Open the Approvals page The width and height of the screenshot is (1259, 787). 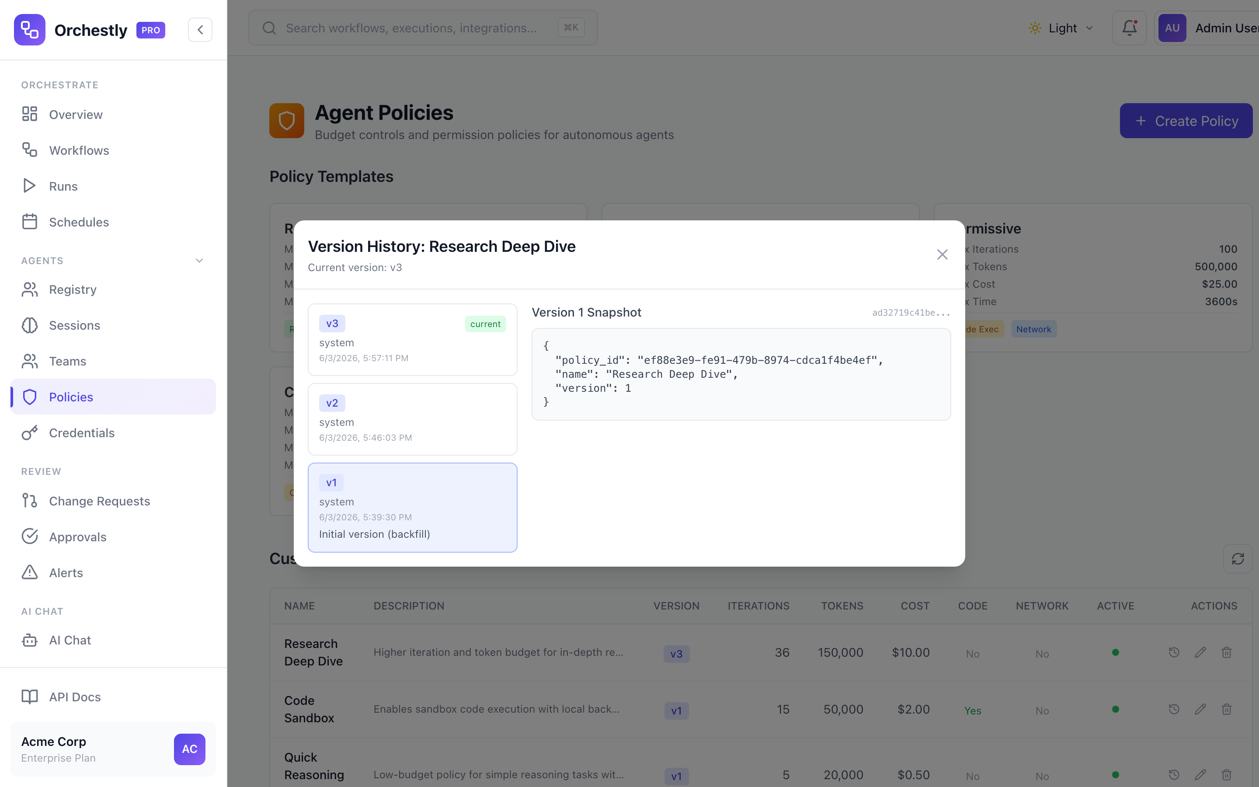(x=113, y=536)
